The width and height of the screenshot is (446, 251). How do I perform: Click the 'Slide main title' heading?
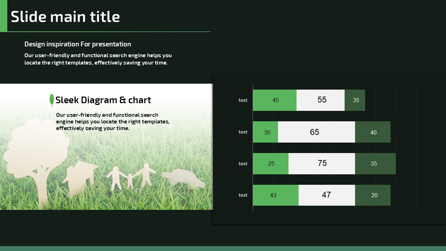click(66, 17)
